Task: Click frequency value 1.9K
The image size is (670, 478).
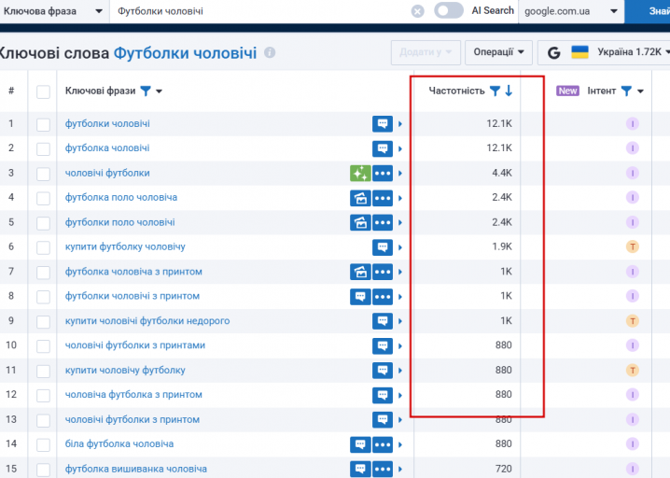Action: tap(502, 246)
